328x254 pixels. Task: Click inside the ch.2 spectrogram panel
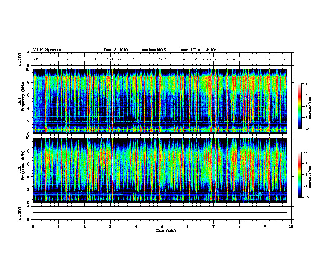click(160, 170)
